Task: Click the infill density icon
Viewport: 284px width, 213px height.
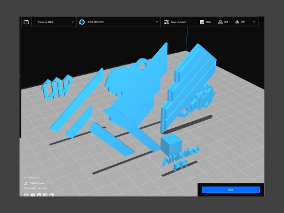Action: pyautogui.click(x=202, y=22)
